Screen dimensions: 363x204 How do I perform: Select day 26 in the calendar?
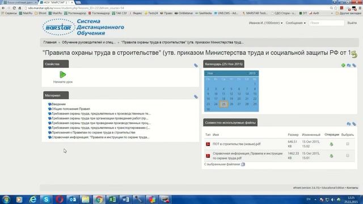[x=231, y=104]
